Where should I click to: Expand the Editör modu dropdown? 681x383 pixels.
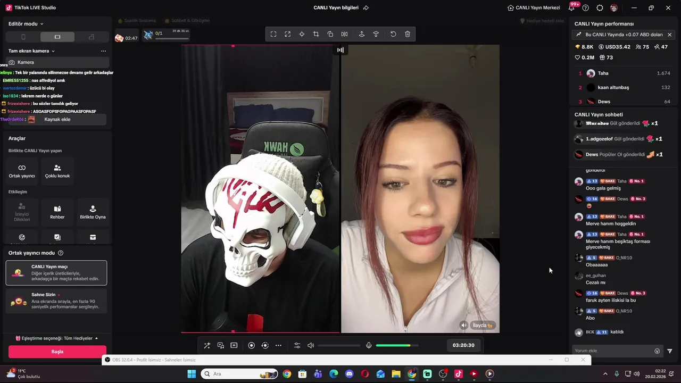coord(26,24)
